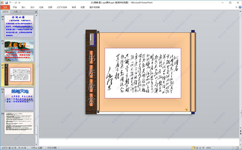This screenshot has width=242, height=150.
Task: Click the animation star icon beside slide 22
Action: [x=2, y=68]
